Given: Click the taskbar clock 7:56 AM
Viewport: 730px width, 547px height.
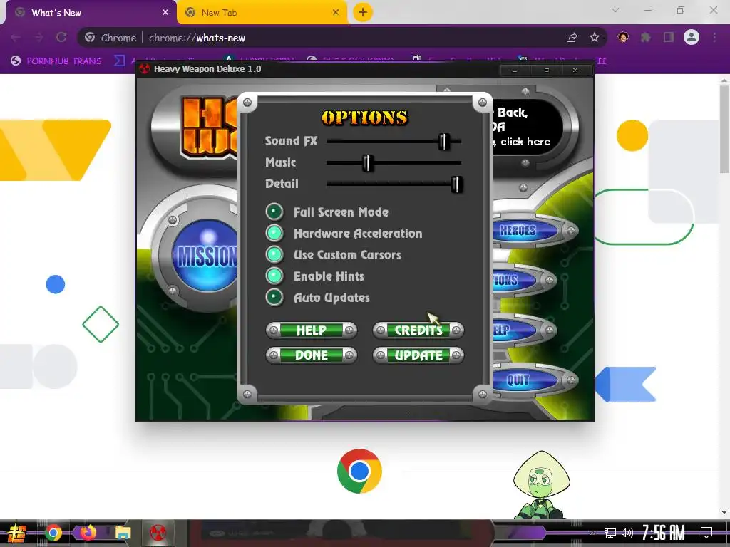Looking at the screenshot, I should click(664, 533).
